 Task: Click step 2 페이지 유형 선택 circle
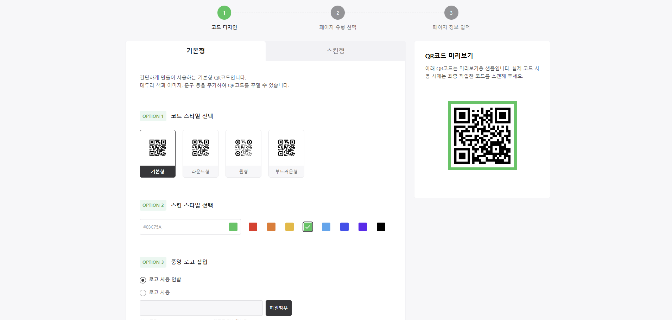(338, 13)
